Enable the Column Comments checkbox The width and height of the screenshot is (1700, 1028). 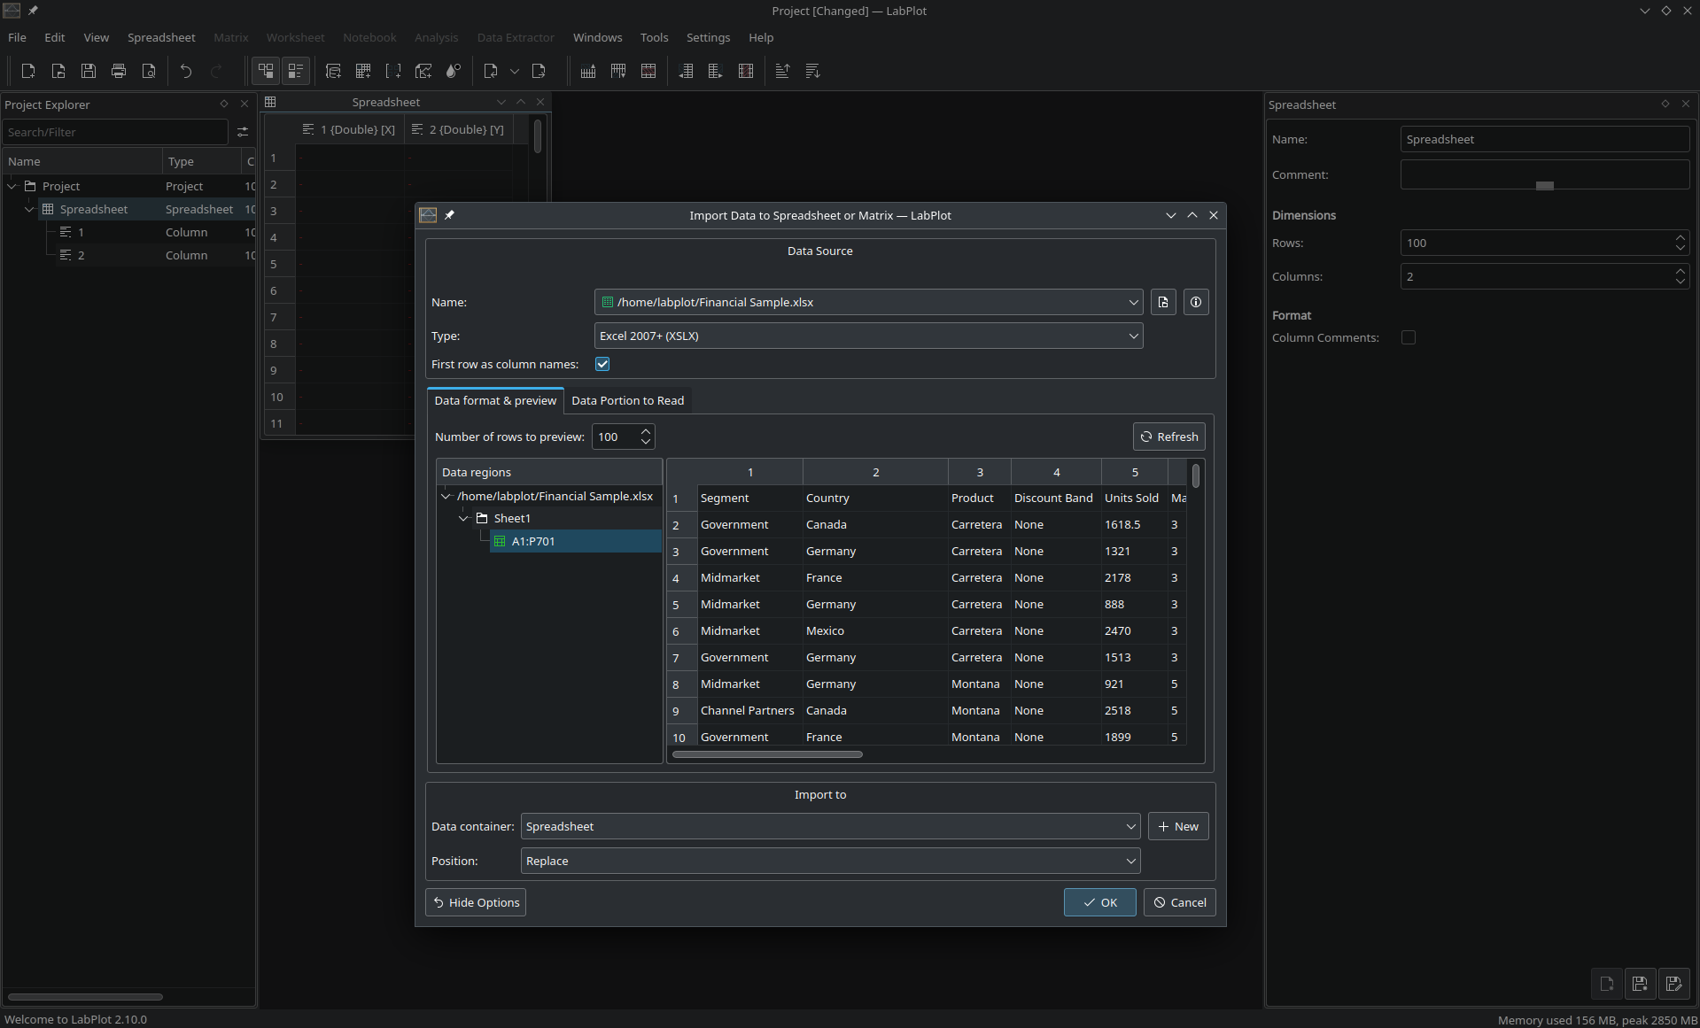coord(1409,337)
